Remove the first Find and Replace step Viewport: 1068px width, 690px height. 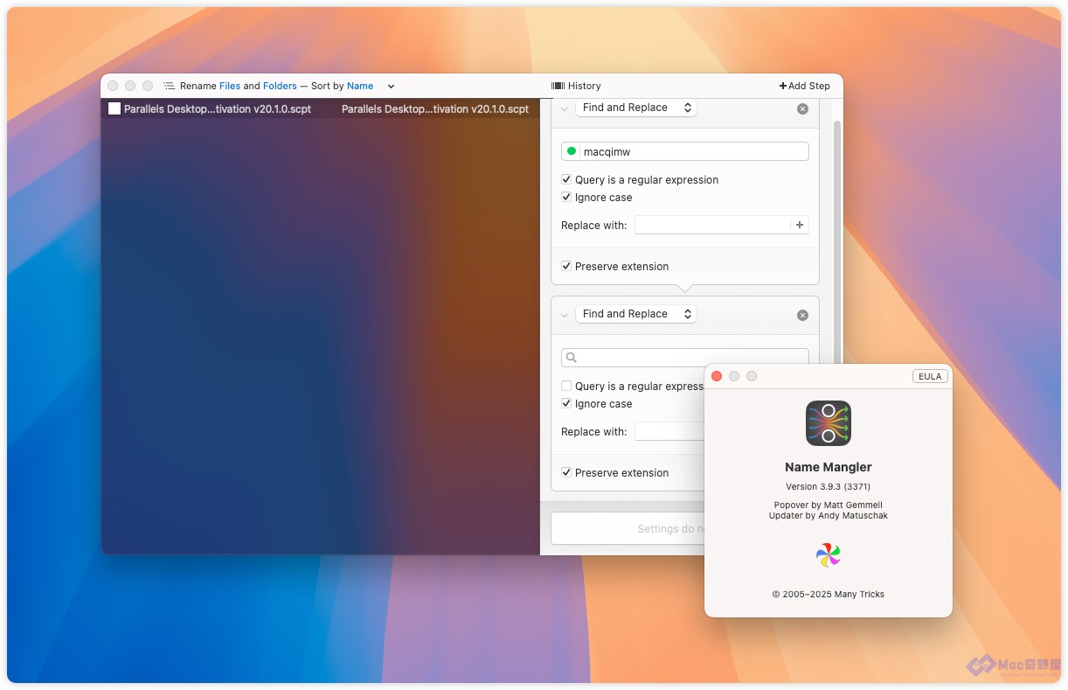click(802, 109)
